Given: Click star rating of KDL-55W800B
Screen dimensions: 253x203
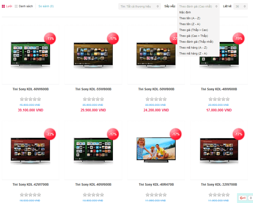Looking at the screenshot, I should [93, 99].
